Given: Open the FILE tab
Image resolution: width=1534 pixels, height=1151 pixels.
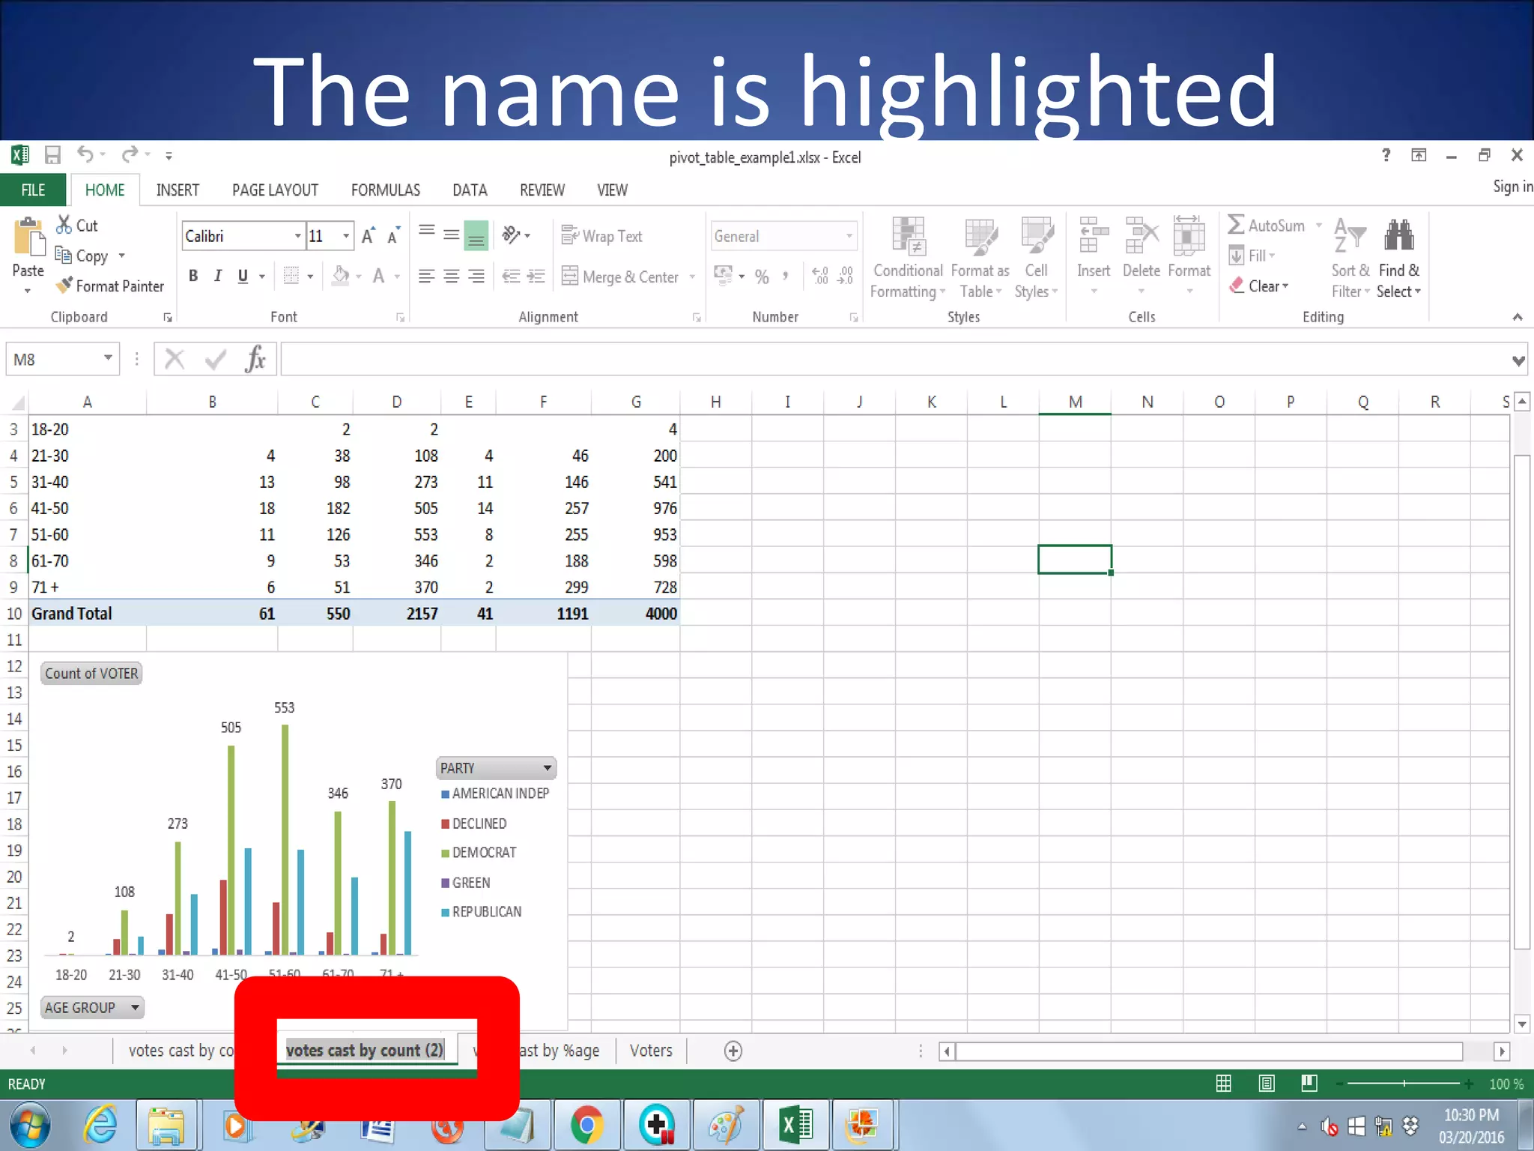Looking at the screenshot, I should 33,190.
